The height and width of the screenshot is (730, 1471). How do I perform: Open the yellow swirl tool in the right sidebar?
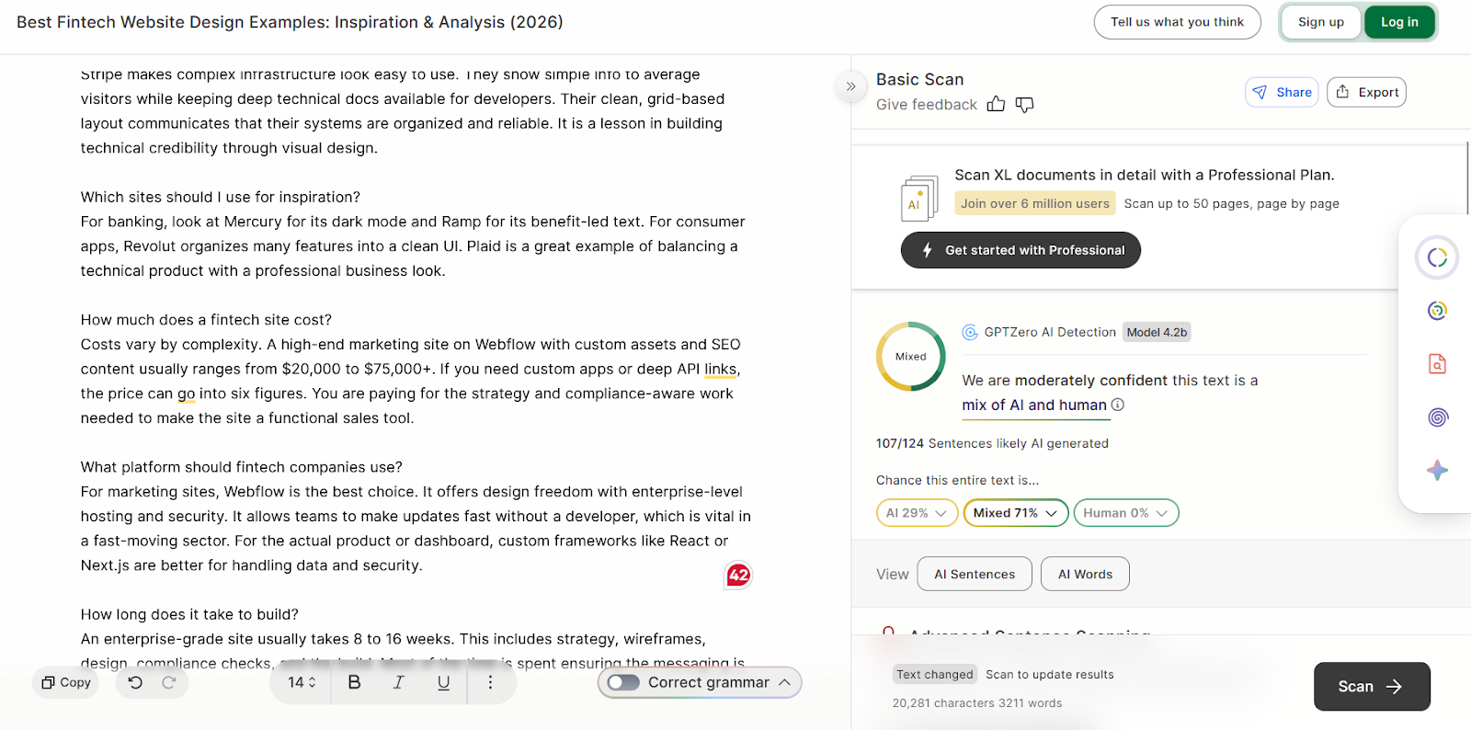coord(1437,311)
